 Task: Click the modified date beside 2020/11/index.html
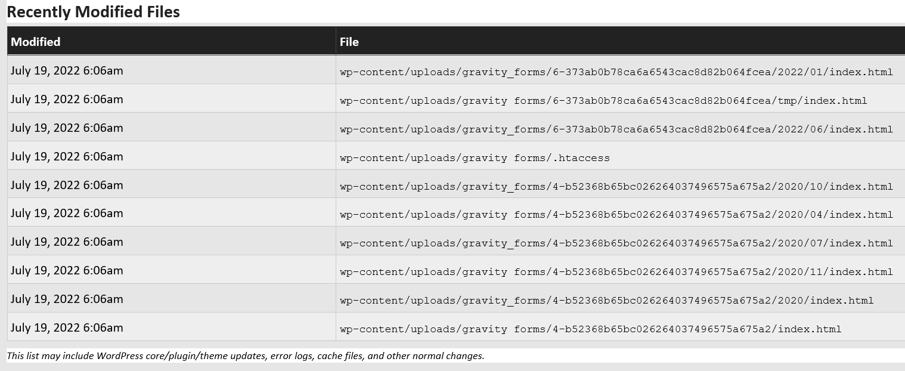click(x=67, y=271)
